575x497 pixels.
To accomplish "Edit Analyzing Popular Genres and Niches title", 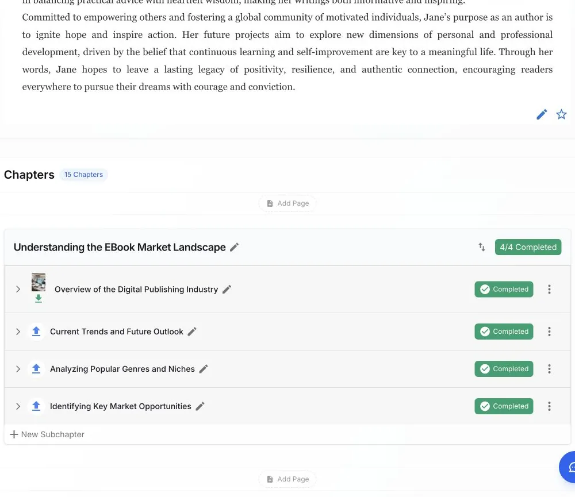I will tap(204, 369).
